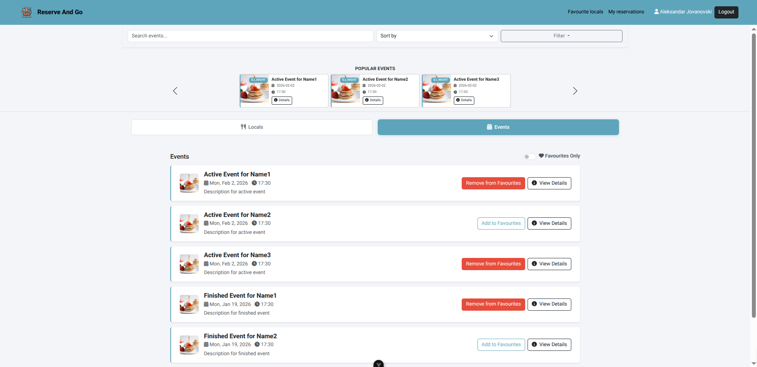Expand the Filter dropdown menu
Image resolution: width=757 pixels, height=367 pixels.
click(x=561, y=36)
